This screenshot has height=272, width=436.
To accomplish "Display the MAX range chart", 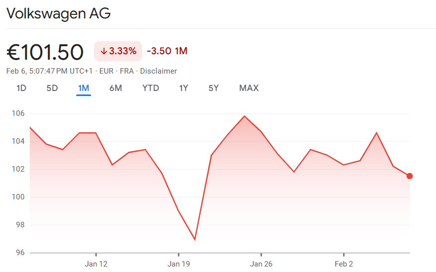I will point(249,88).
